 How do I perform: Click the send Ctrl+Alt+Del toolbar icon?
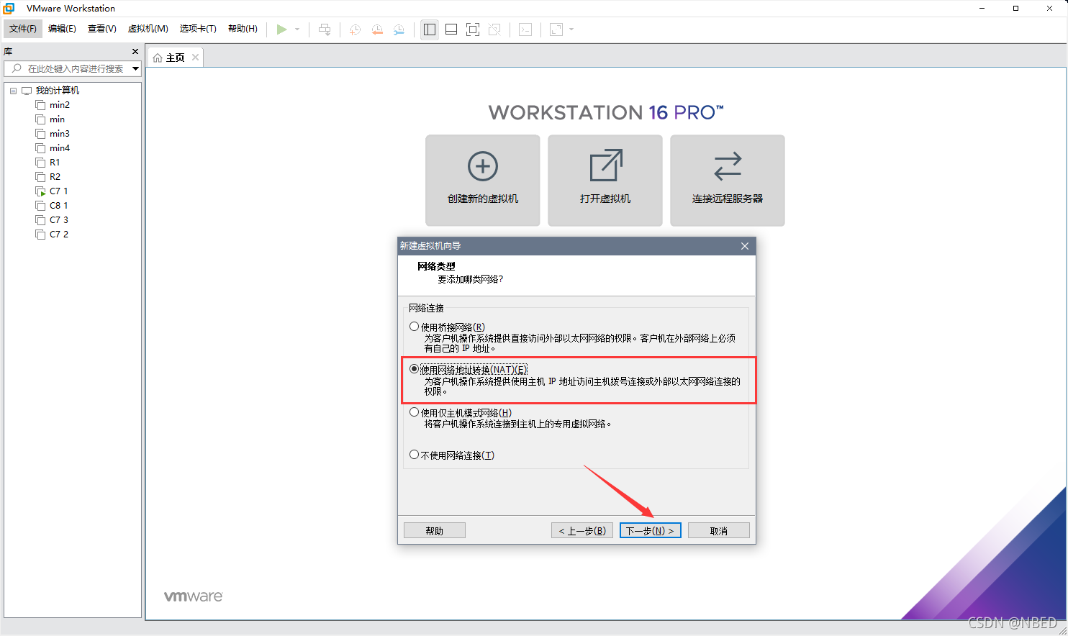click(x=325, y=29)
